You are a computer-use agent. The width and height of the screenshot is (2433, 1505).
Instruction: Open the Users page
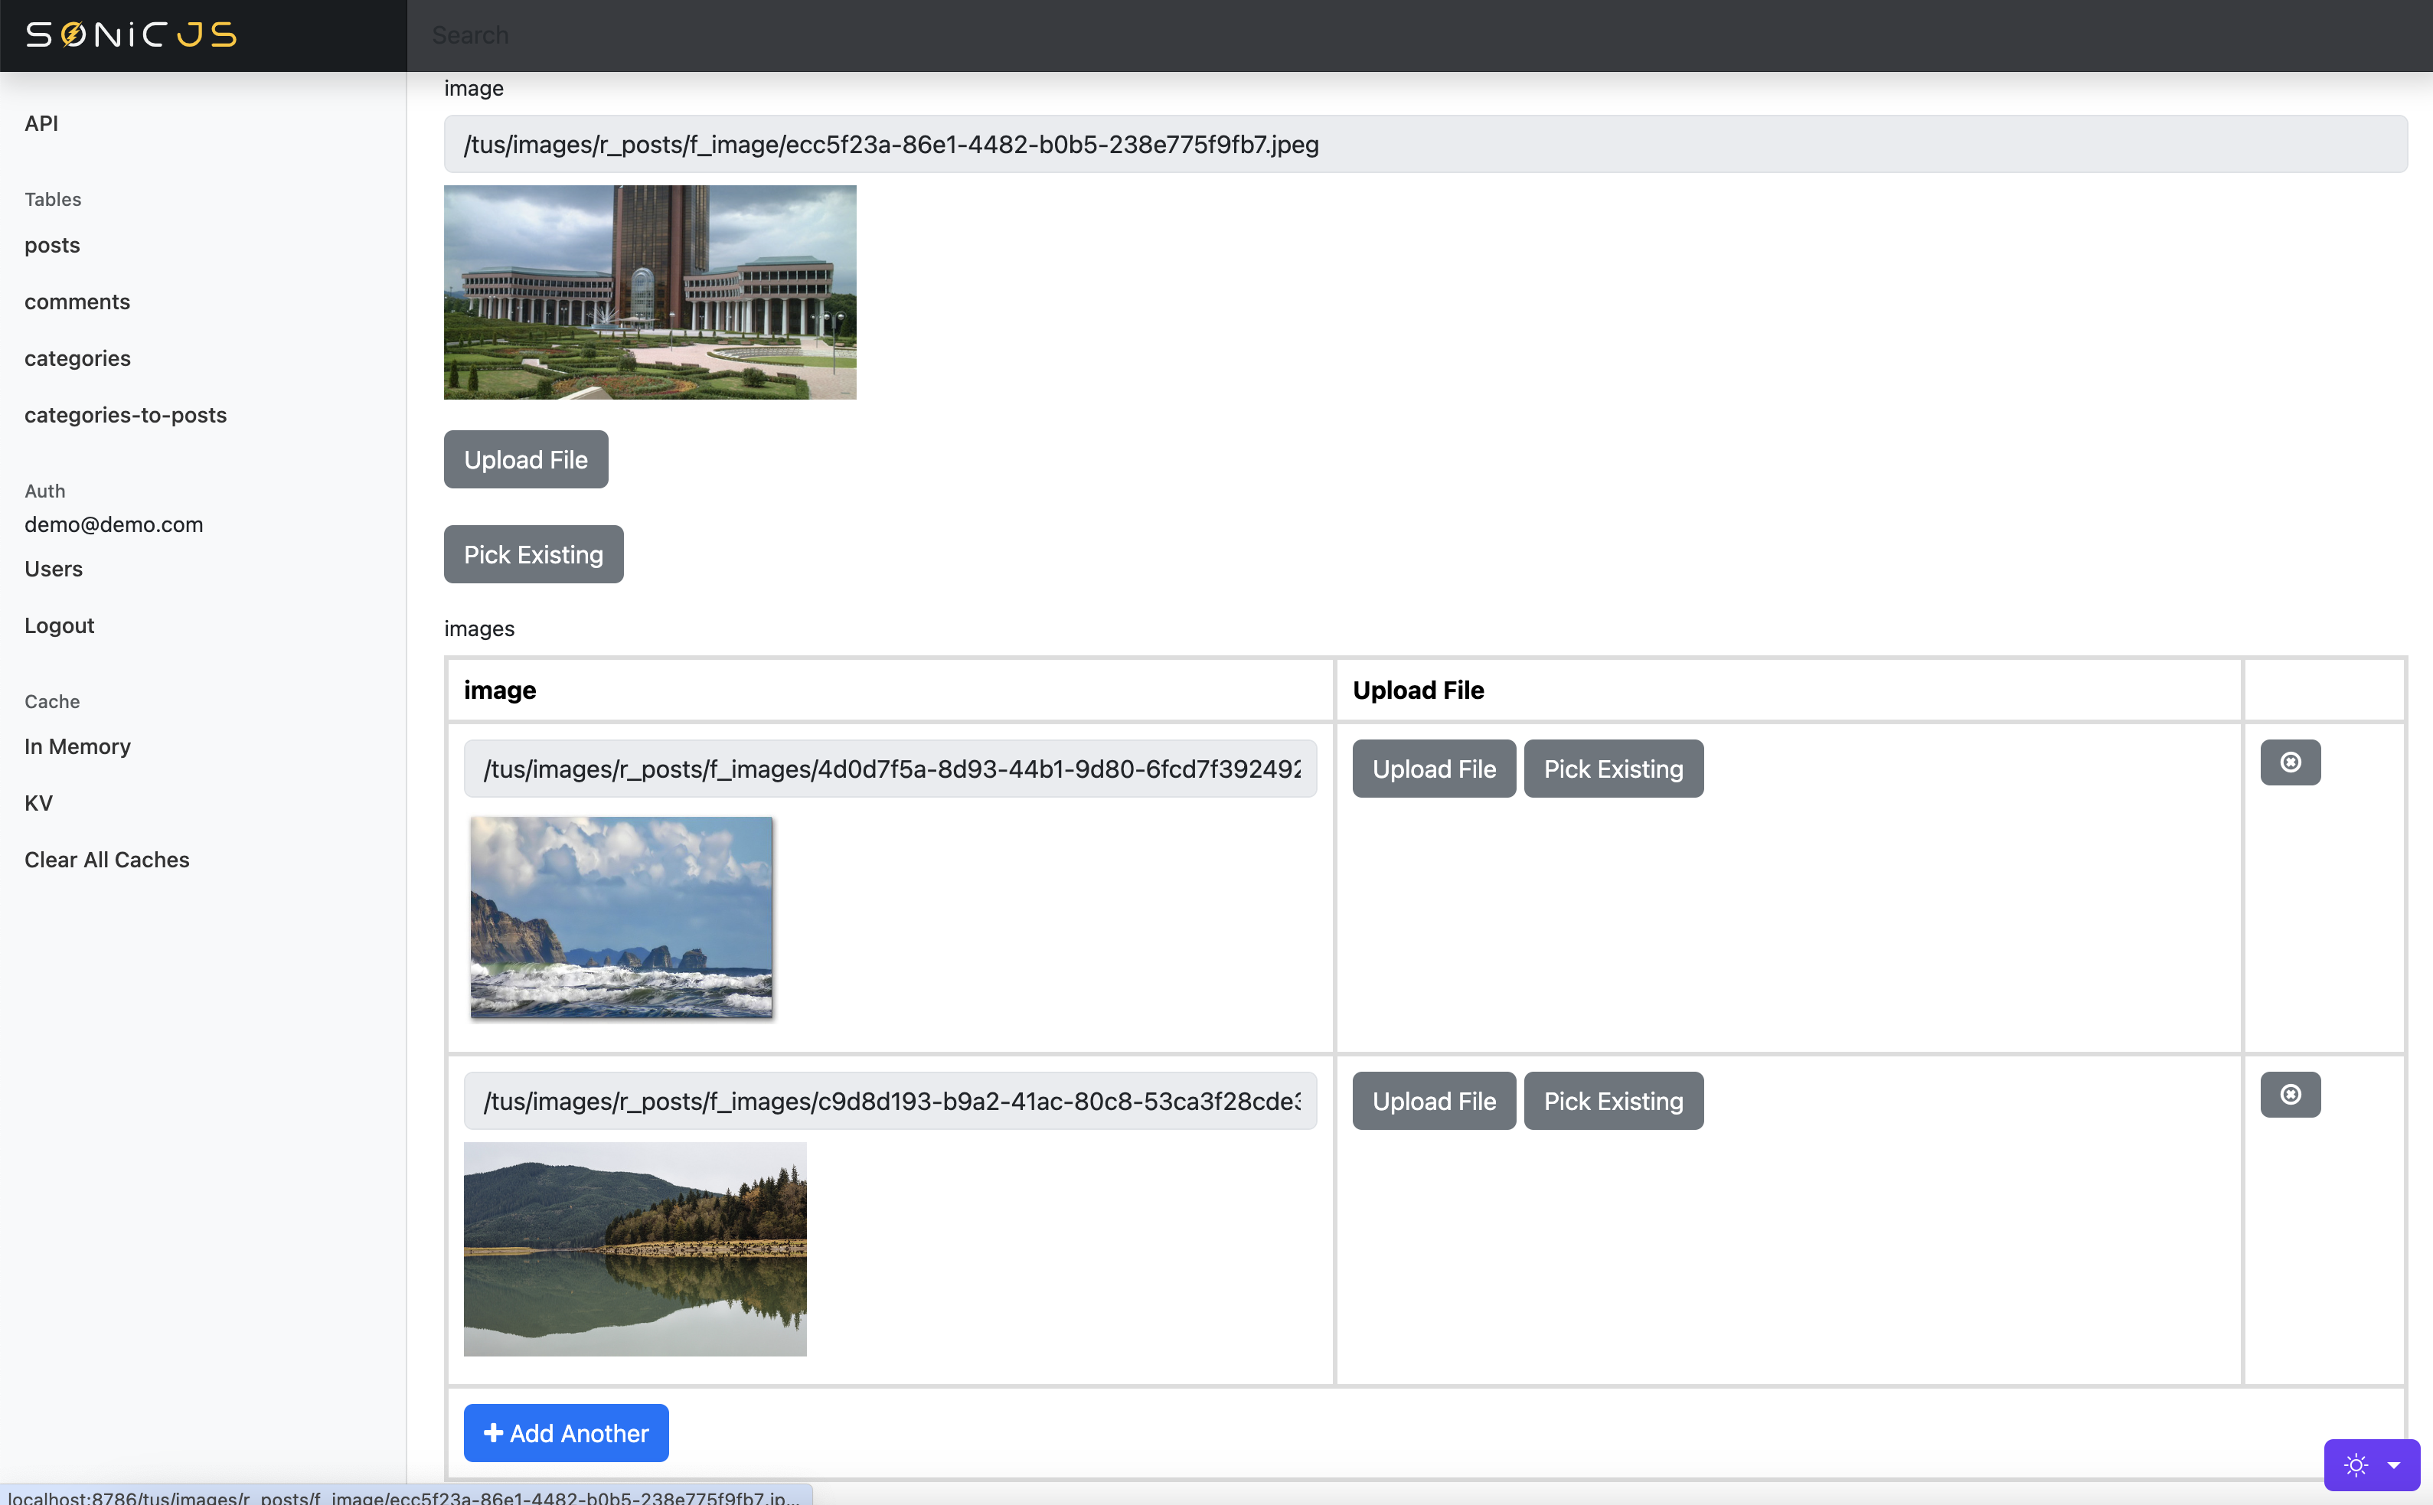pyautogui.click(x=53, y=568)
